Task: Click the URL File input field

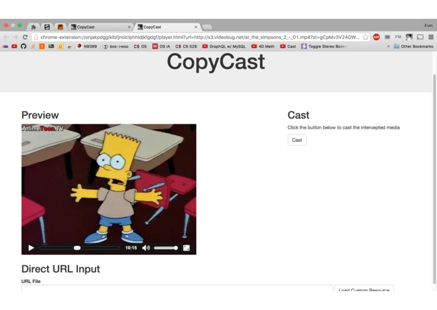Action: point(177,288)
